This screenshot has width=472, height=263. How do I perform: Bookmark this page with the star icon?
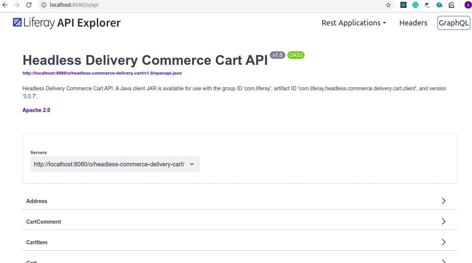point(388,5)
